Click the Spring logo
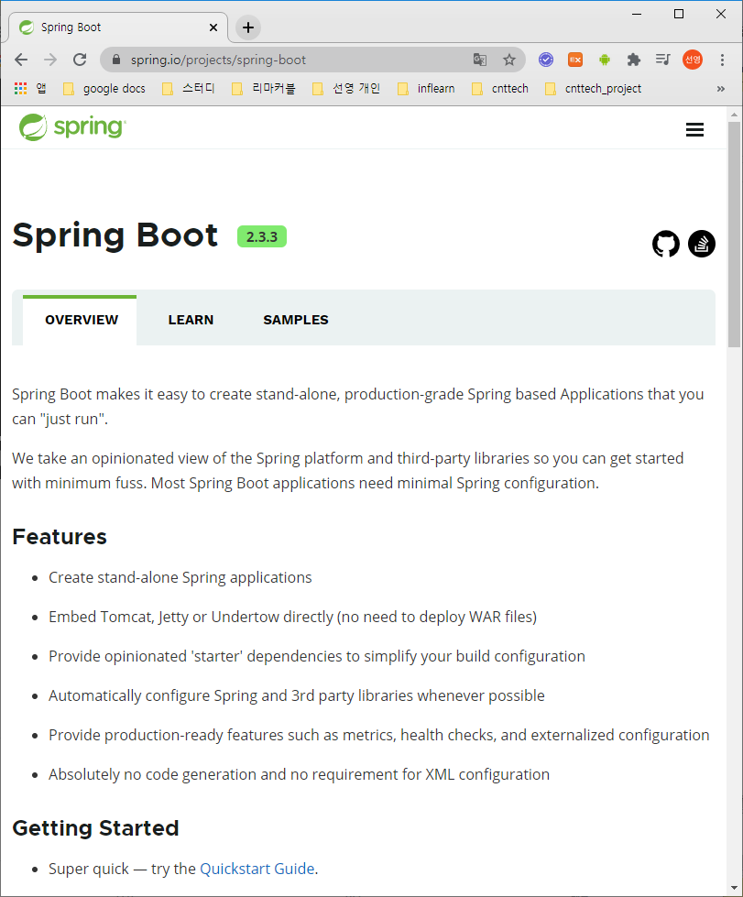The width and height of the screenshot is (743, 897). pyautogui.click(x=72, y=127)
